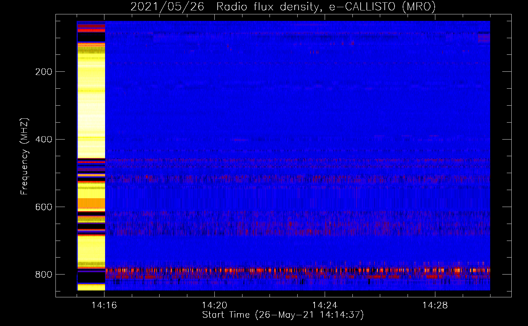Click the 600 MHz frequency label
This screenshot has height=326, width=528.
click(x=43, y=207)
